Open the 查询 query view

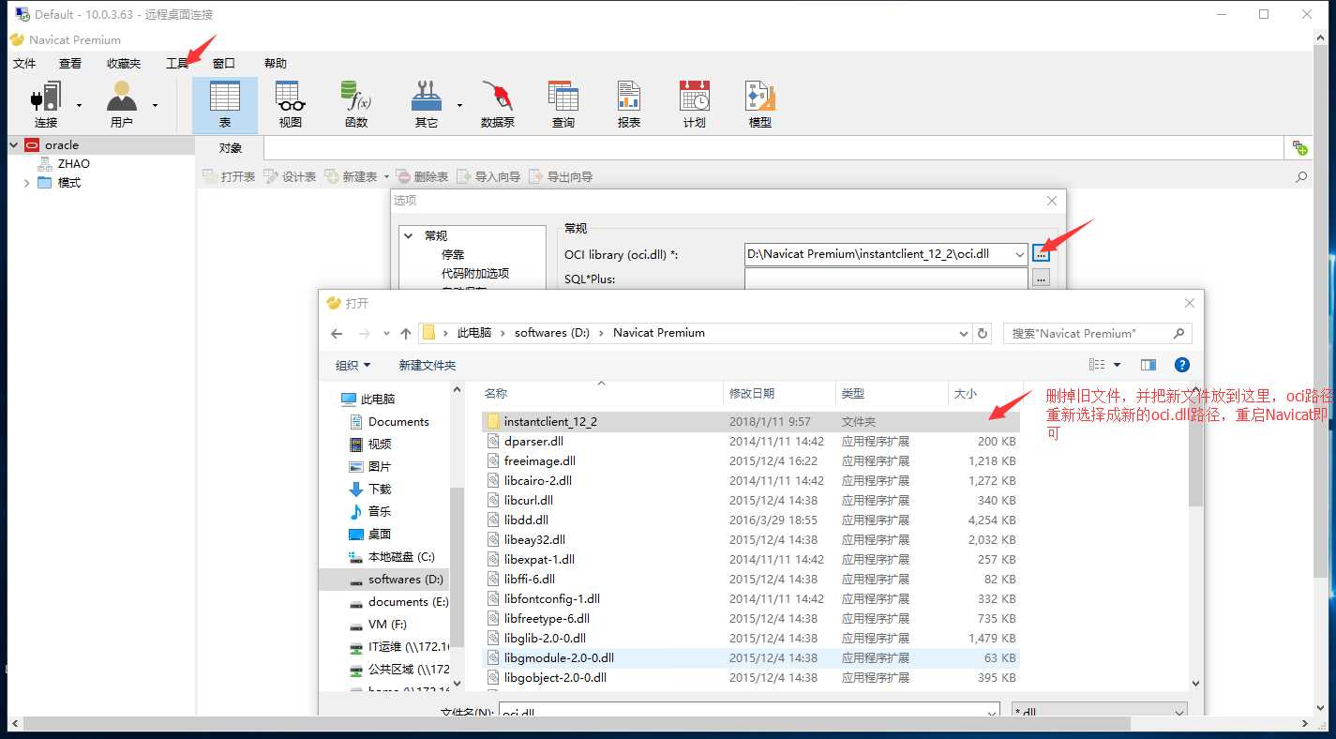tap(563, 104)
